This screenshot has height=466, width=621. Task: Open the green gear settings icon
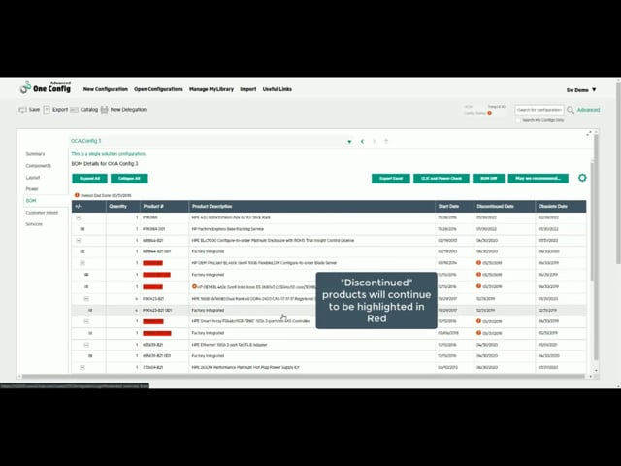pos(582,178)
